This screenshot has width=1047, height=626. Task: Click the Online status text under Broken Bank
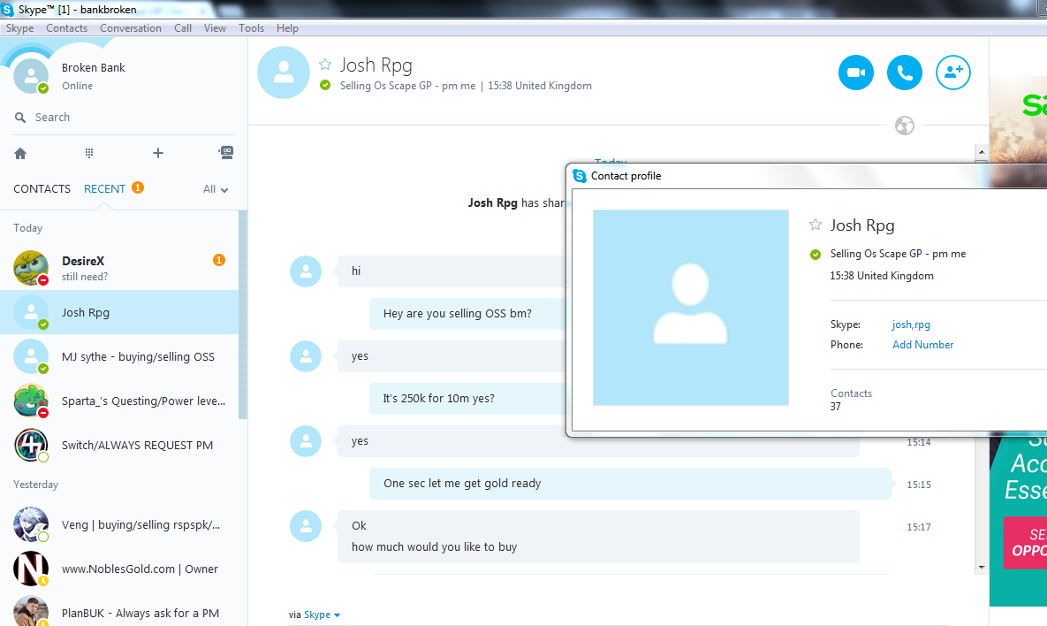[78, 86]
